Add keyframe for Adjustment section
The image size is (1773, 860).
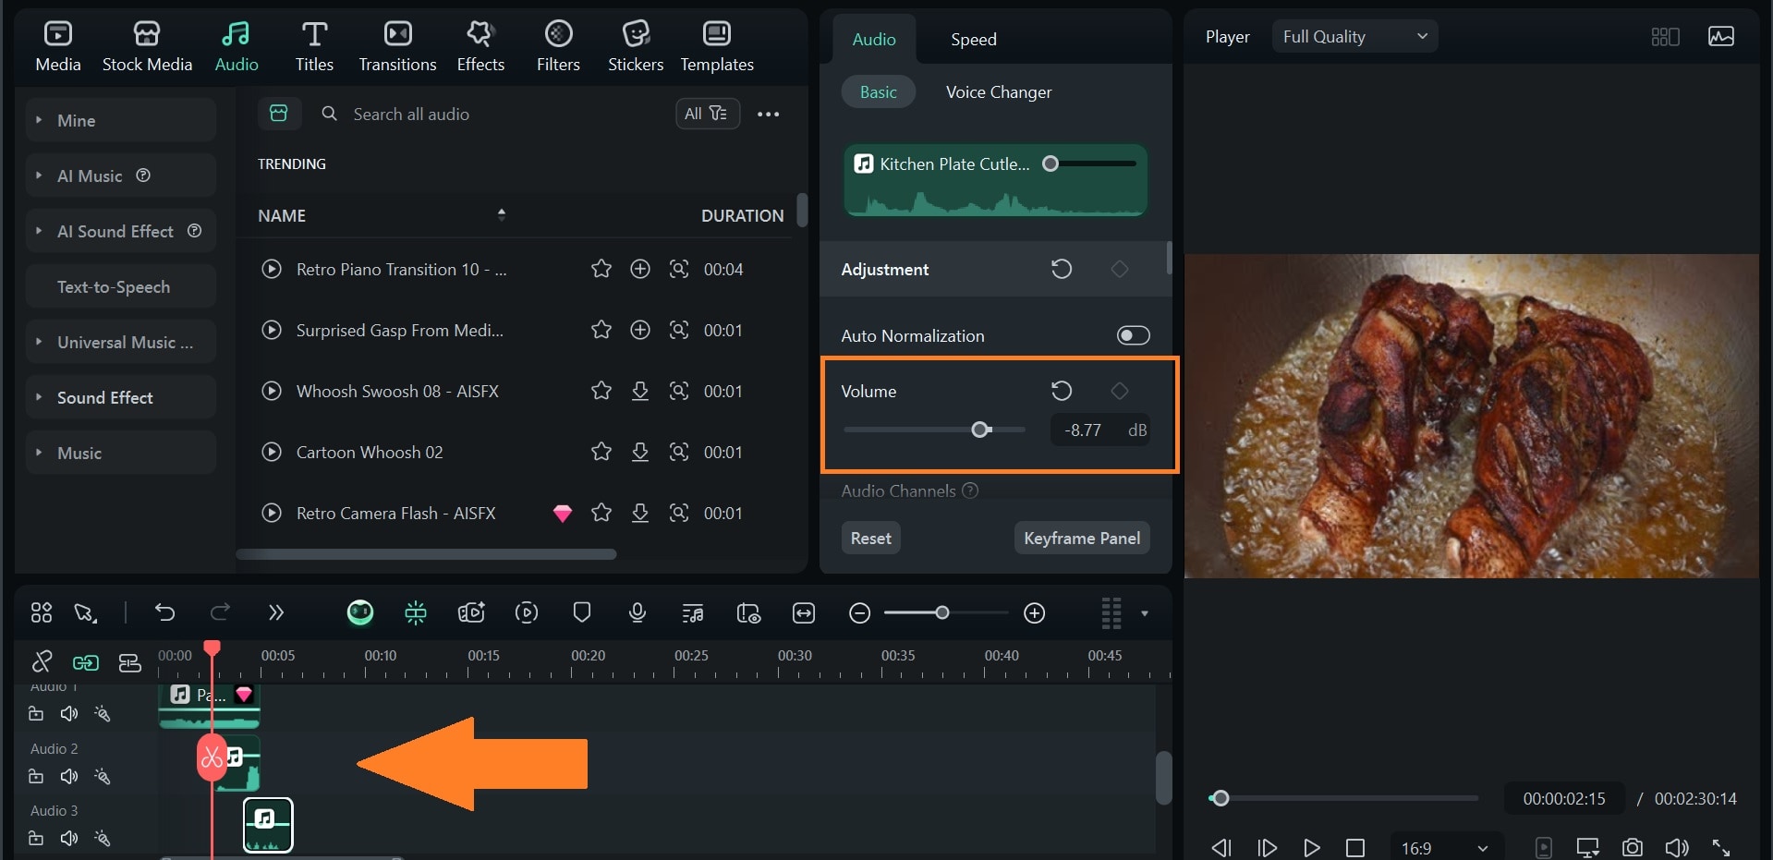(1120, 269)
